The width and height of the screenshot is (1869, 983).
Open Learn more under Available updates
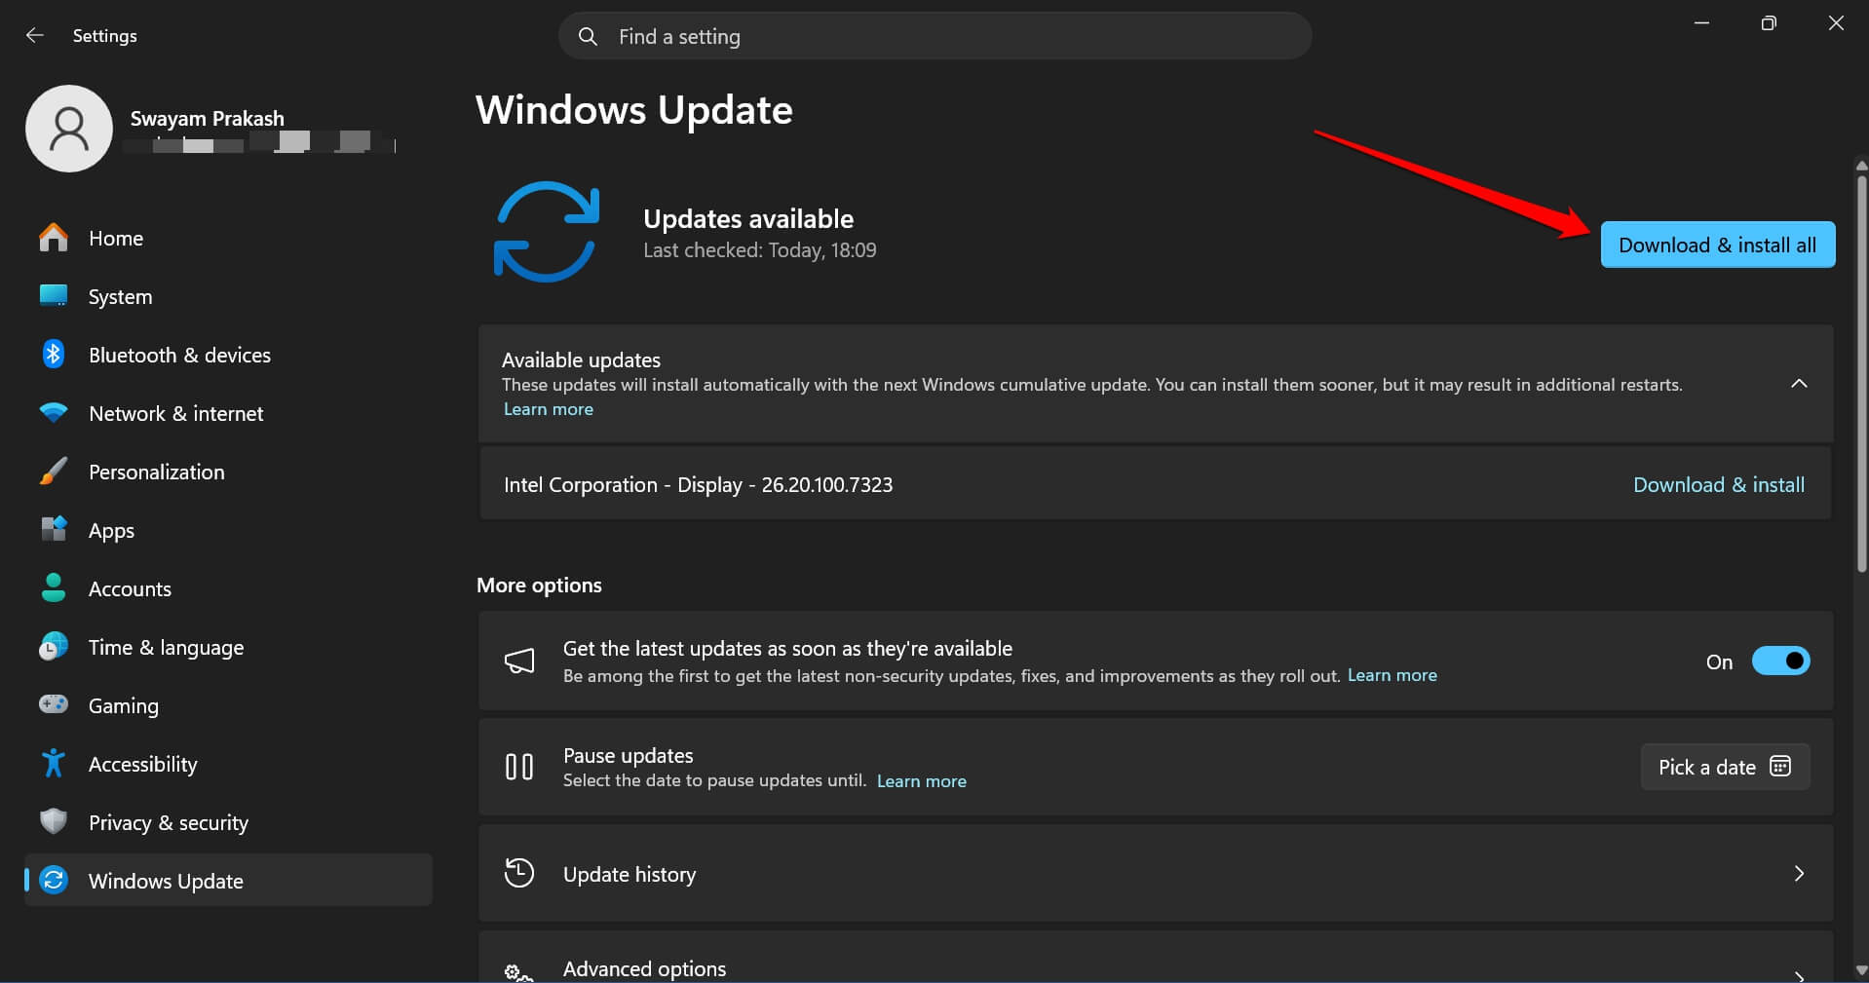tap(549, 409)
